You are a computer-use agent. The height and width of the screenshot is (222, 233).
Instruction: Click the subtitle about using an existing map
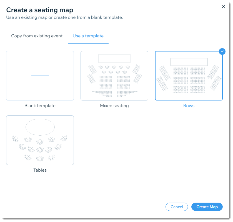64,17
